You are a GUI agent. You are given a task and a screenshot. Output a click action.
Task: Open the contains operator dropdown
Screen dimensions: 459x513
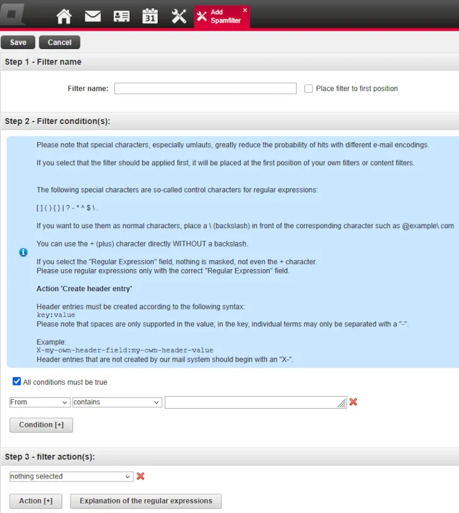117,402
